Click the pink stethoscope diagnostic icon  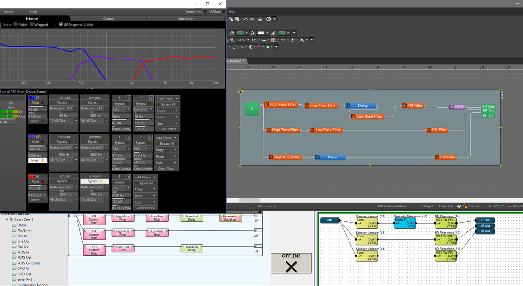(259, 47)
